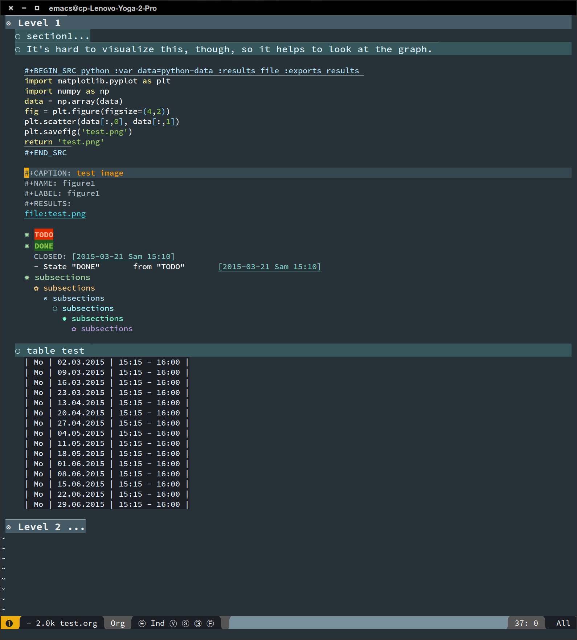Open the file:test.png link
Viewport: 577px width, 640px height.
[x=55, y=214]
